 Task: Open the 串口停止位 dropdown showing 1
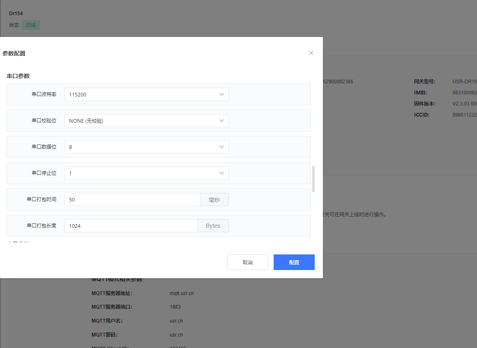pyautogui.click(x=140, y=173)
